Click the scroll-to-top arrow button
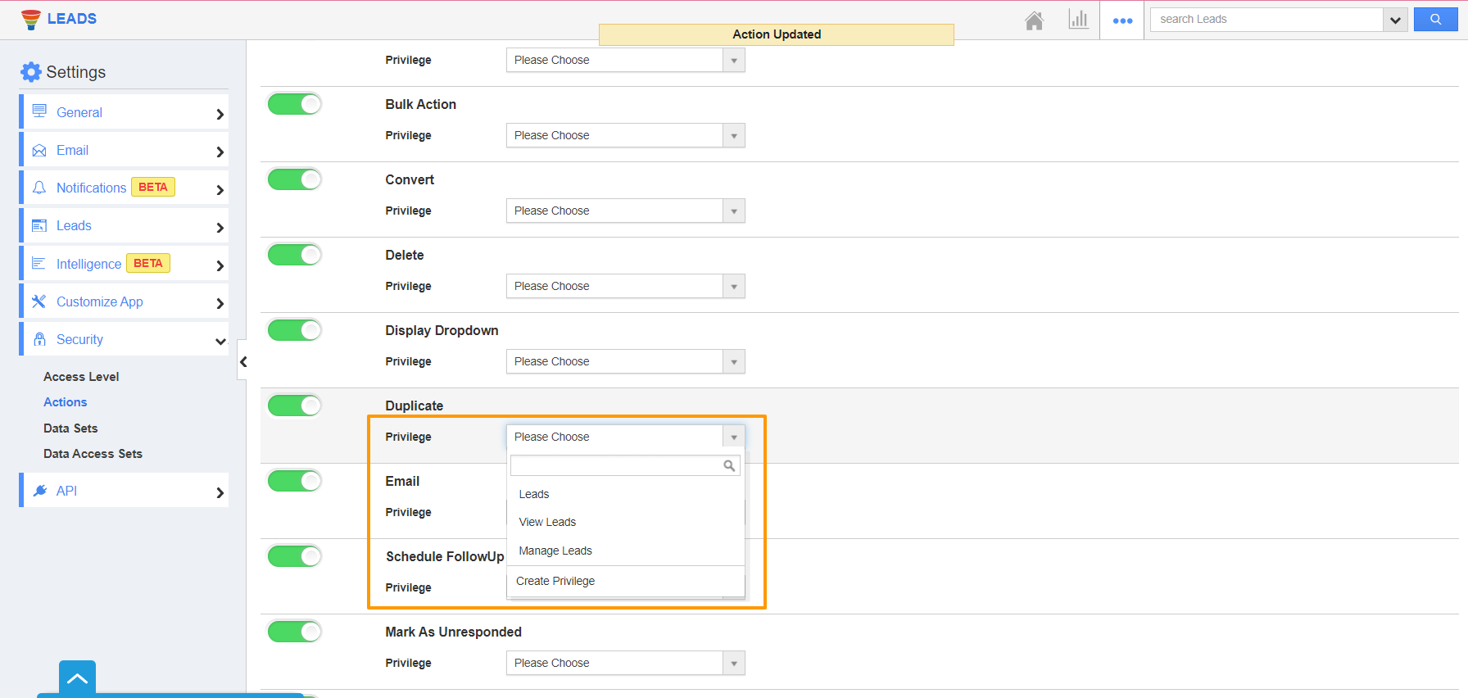The height and width of the screenshot is (698, 1468). (x=77, y=678)
